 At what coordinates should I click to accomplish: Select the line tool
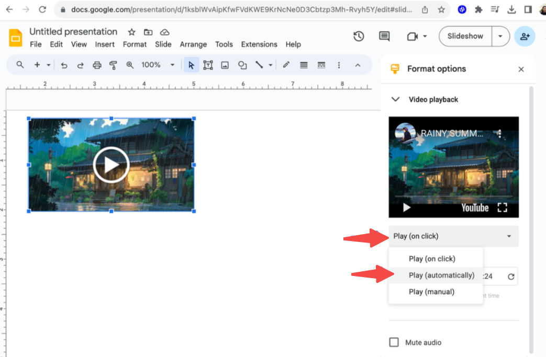pyautogui.click(x=260, y=64)
